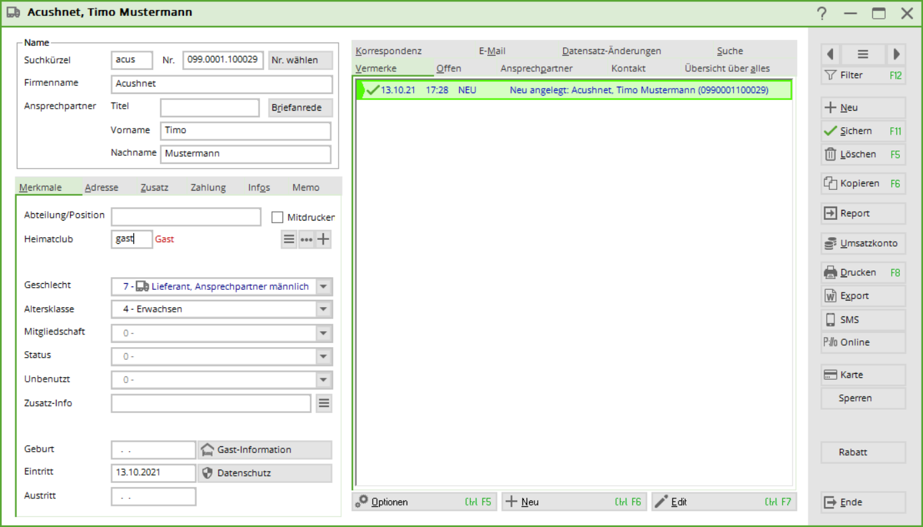Screen dimensions: 923x527
Task: Switch to the Adresse tab
Action: pos(101,187)
